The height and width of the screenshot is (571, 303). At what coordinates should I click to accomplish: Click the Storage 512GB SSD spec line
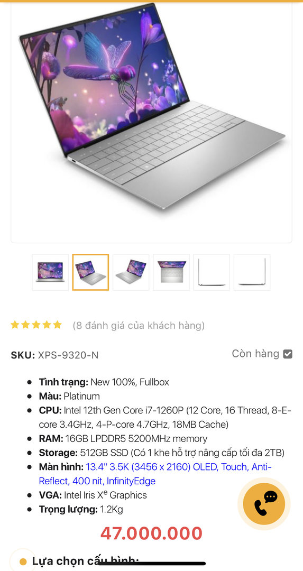pyautogui.click(x=162, y=453)
